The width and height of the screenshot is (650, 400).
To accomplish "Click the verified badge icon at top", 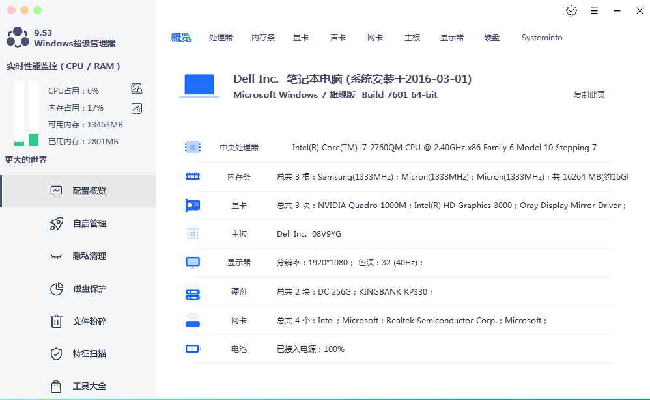I will [572, 11].
